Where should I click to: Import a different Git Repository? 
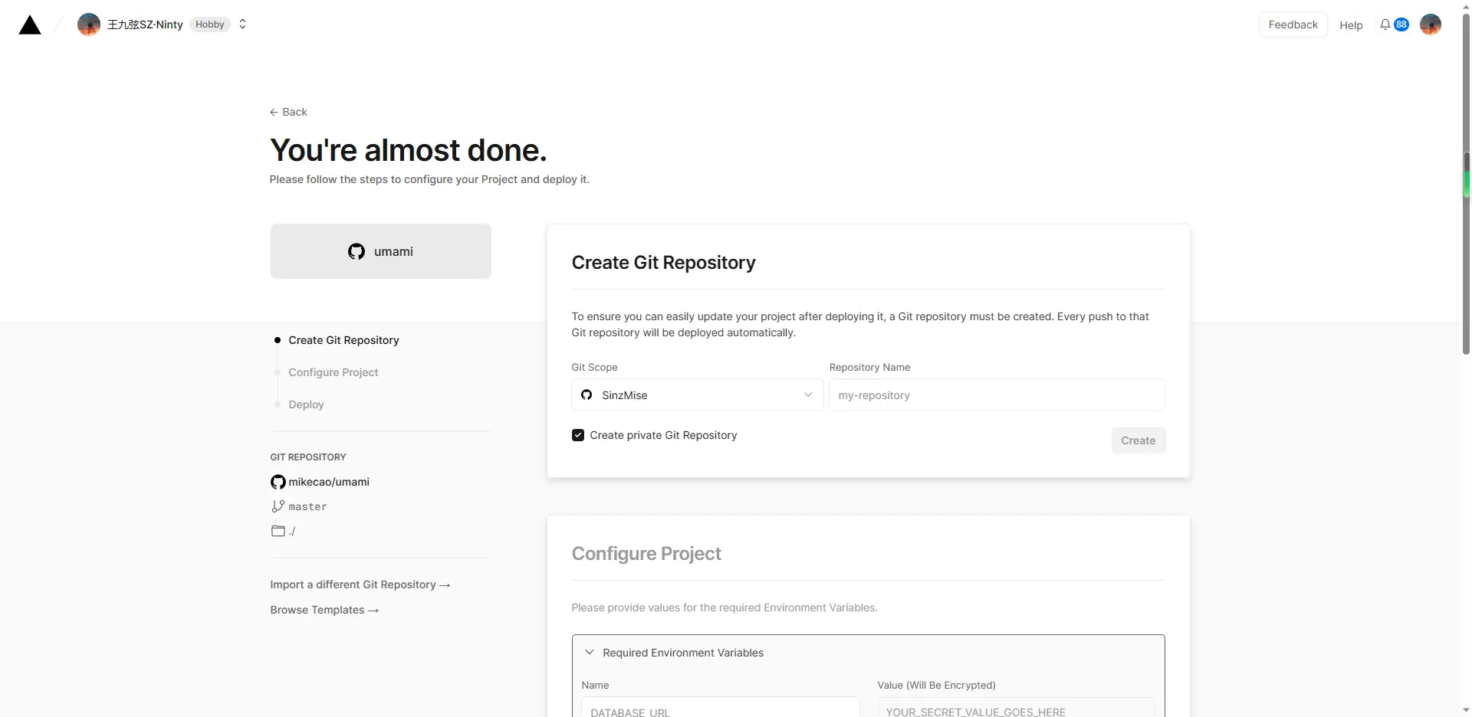360,584
